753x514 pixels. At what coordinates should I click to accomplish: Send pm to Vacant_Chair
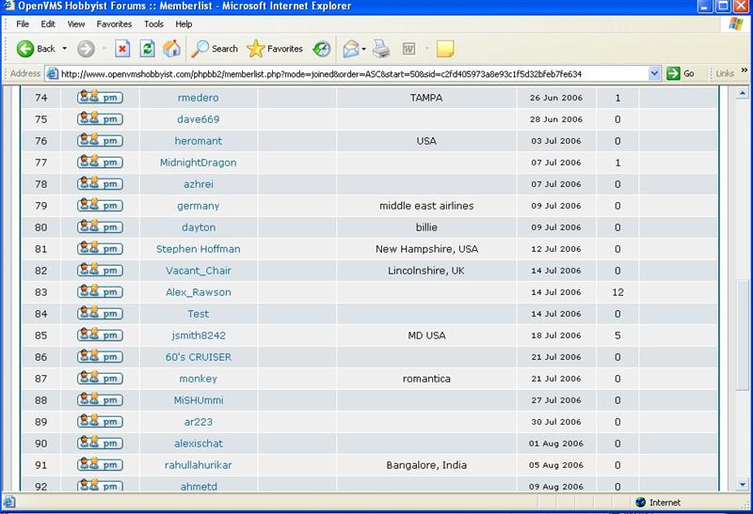[x=100, y=270]
